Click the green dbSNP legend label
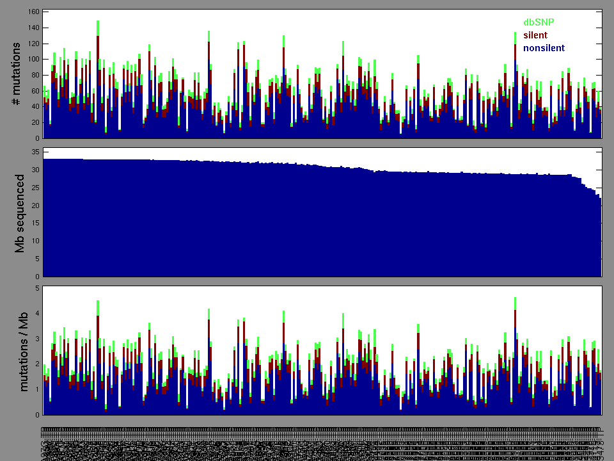Screen dimensions: 614x461 pos(539,22)
